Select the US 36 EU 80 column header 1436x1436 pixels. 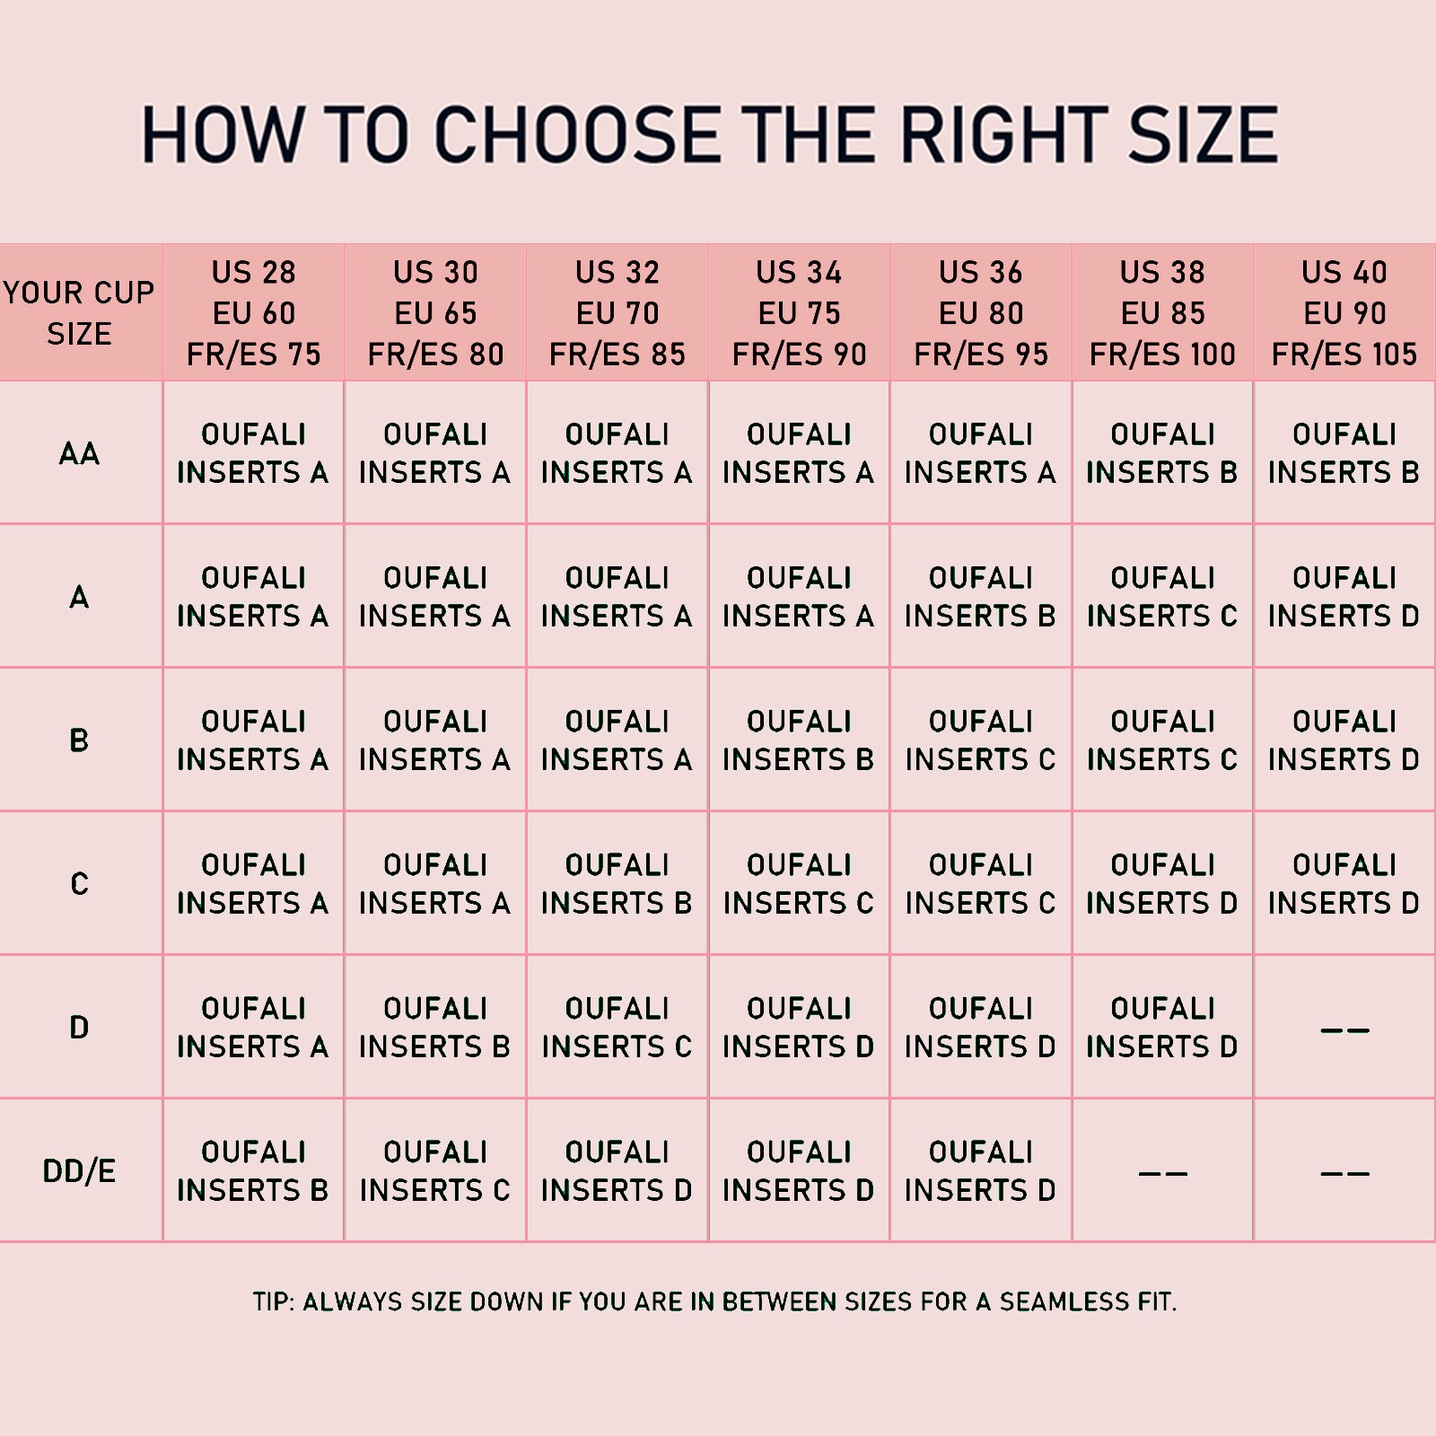(x=981, y=311)
